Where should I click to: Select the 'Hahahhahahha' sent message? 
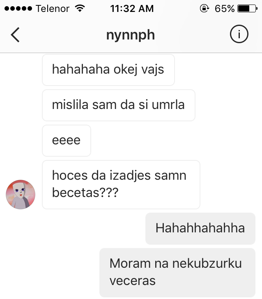[x=200, y=228]
